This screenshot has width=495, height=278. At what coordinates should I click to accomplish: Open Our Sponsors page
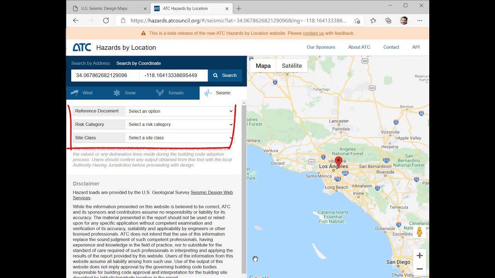click(321, 47)
